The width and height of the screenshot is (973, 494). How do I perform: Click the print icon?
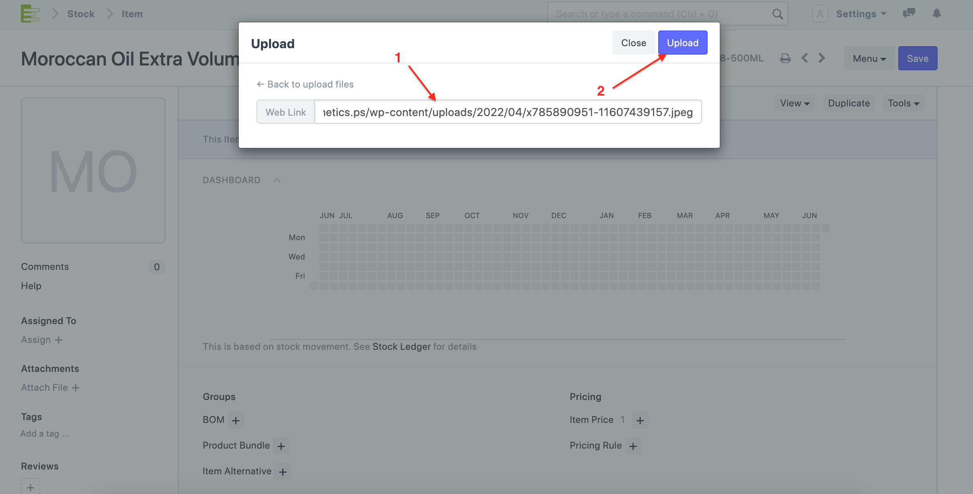[785, 58]
